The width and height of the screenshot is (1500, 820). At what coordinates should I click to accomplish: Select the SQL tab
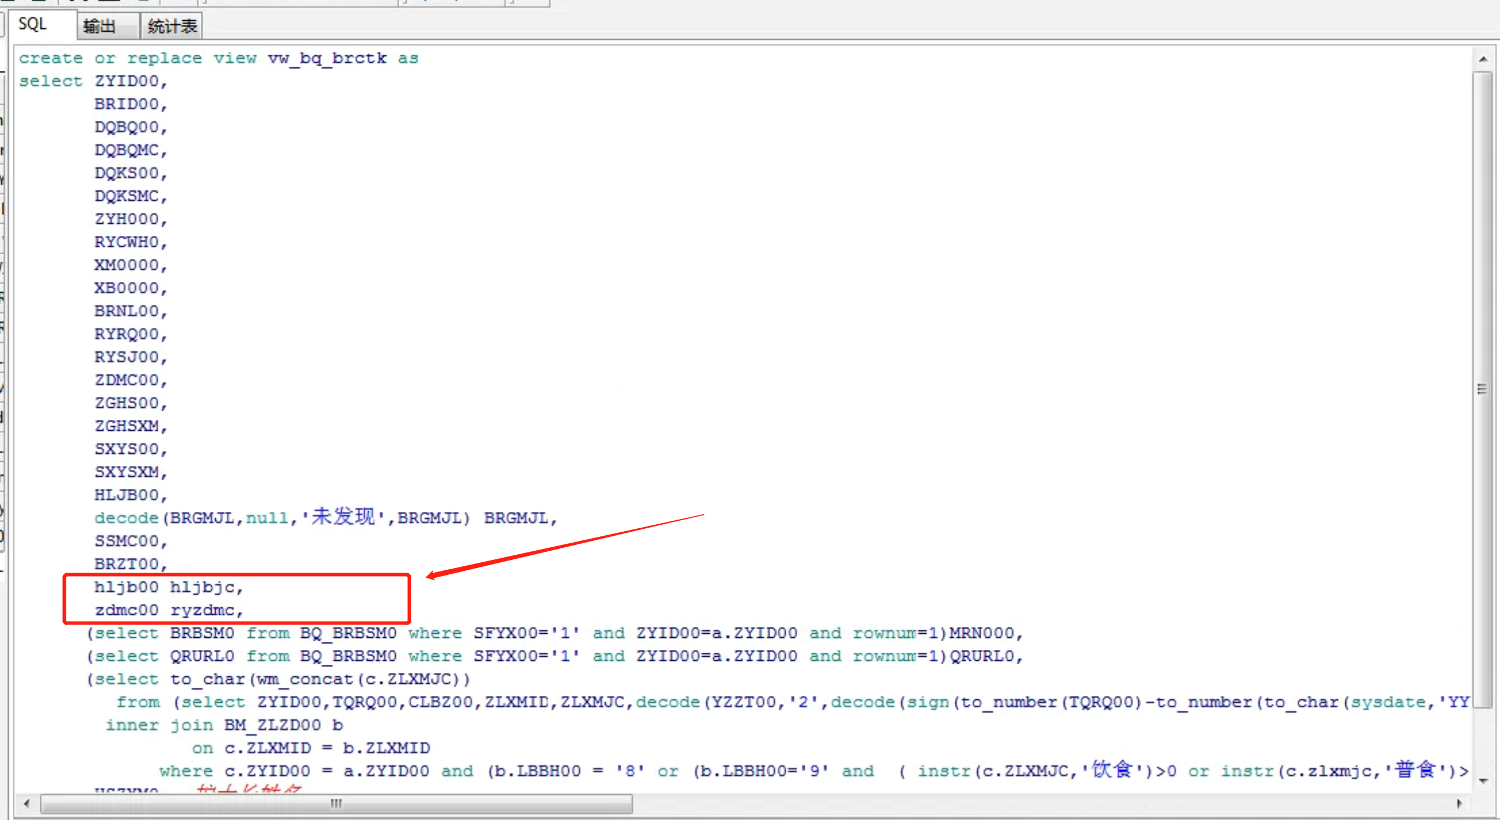coord(32,24)
